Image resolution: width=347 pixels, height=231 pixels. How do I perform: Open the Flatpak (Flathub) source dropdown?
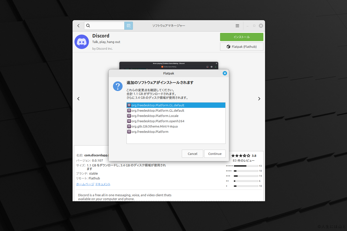(x=242, y=47)
